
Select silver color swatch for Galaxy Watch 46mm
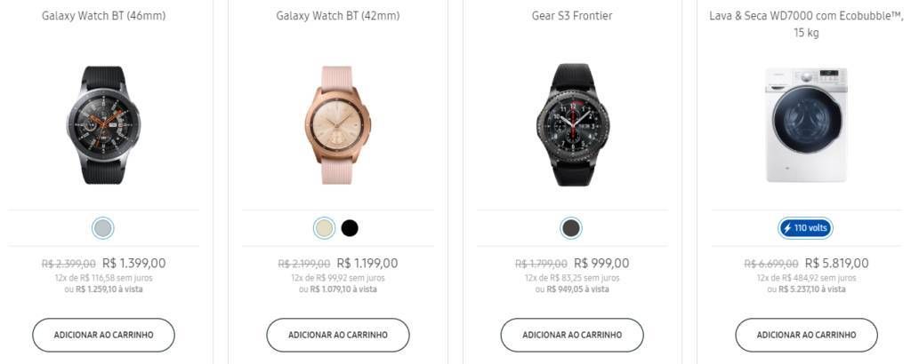tap(103, 228)
